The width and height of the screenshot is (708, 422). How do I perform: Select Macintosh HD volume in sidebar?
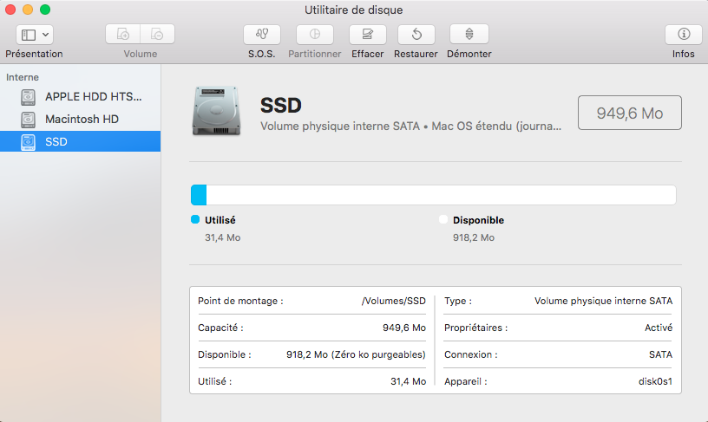point(81,119)
